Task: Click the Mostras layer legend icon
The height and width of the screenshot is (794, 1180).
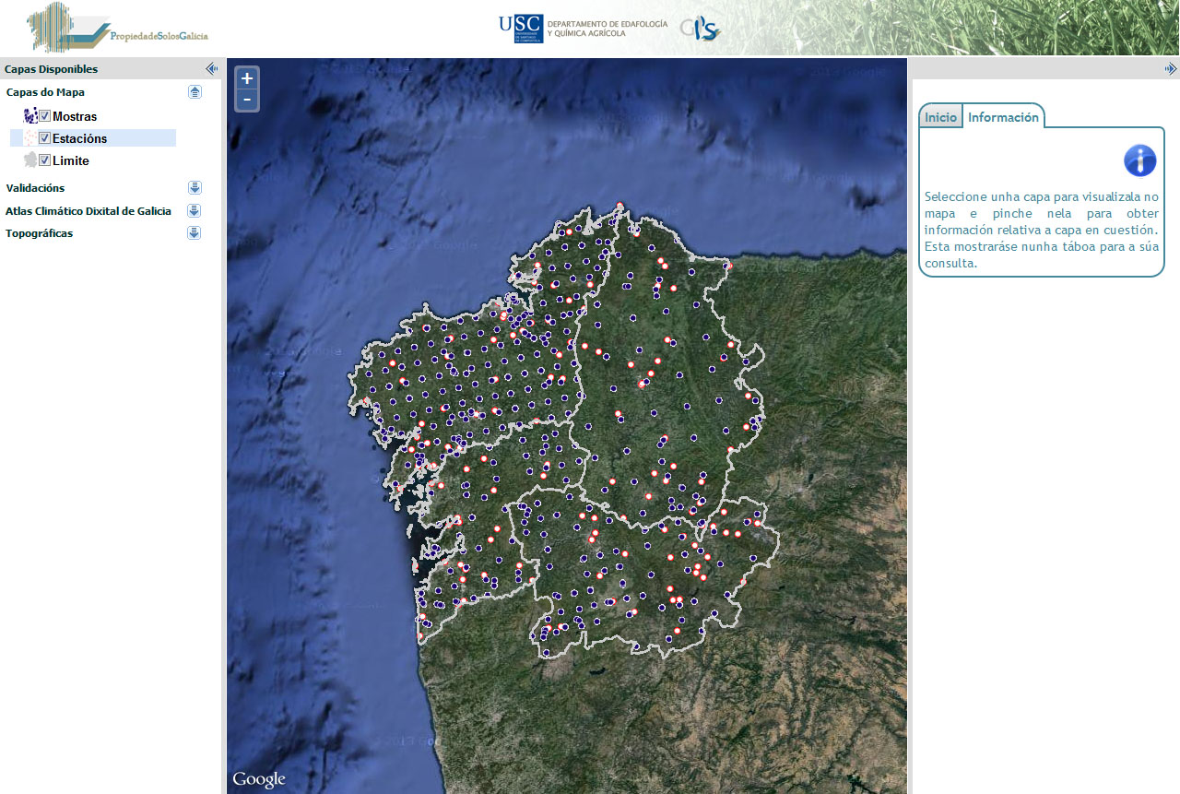Action: [30, 116]
